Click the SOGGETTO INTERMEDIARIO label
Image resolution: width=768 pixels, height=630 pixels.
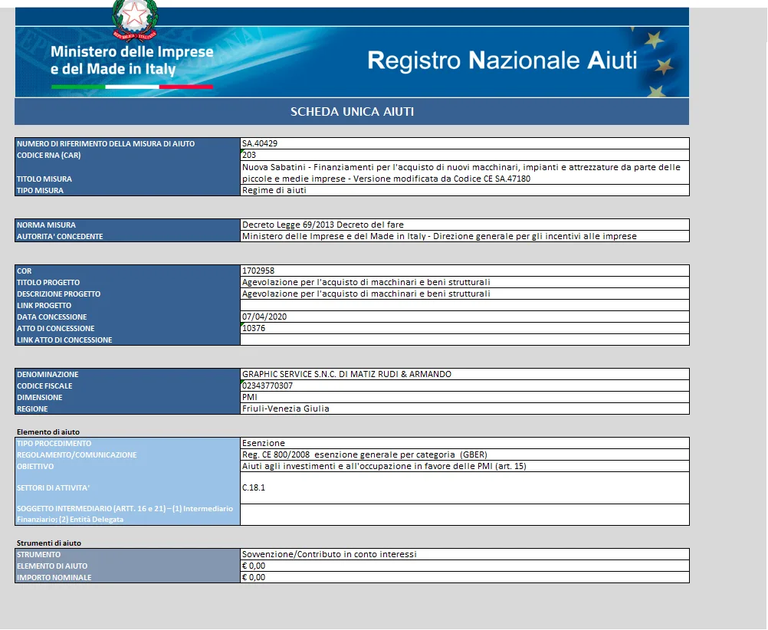click(x=125, y=514)
